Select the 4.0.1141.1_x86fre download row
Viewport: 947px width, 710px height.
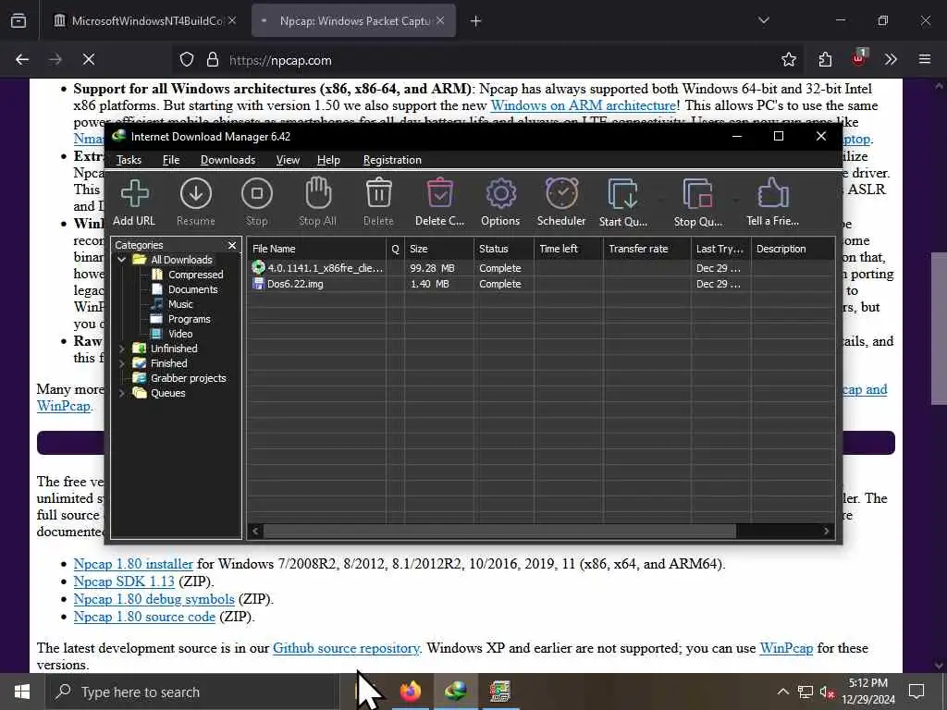[x=541, y=268]
